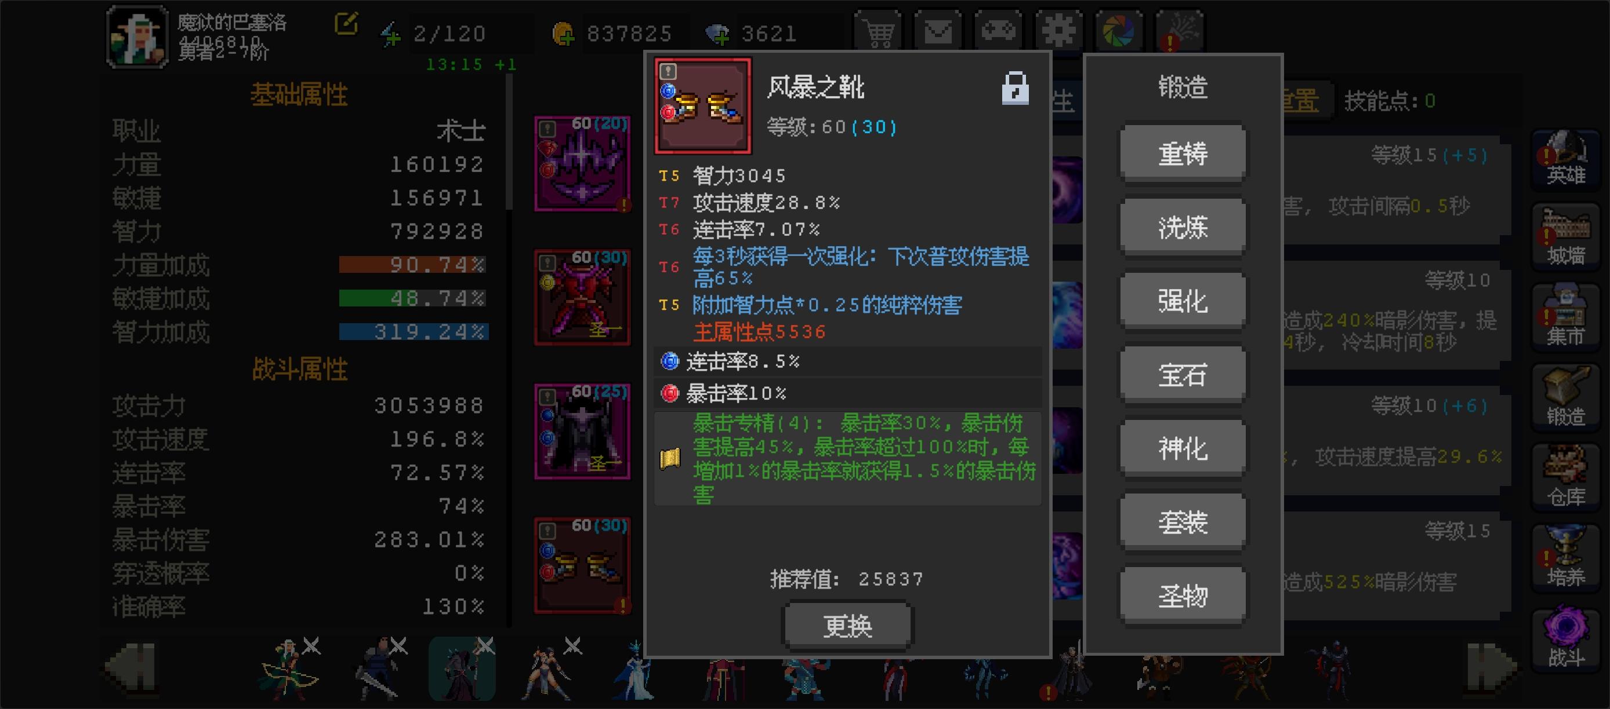
Task: Open the settings gear icon
Action: (x=1058, y=30)
